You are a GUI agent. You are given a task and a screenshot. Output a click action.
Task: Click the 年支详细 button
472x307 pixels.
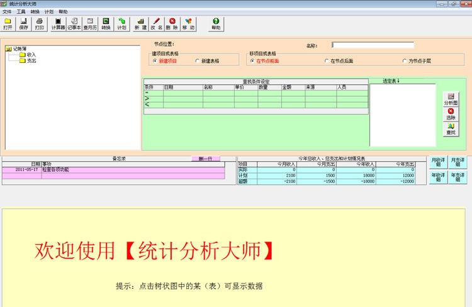458,177
